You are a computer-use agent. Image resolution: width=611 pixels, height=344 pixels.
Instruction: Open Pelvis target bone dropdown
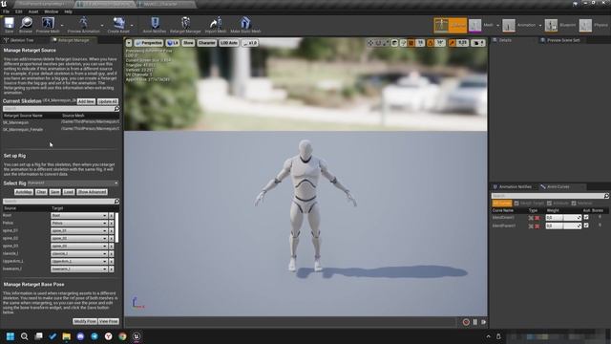pyautogui.click(x=79, y=223)
